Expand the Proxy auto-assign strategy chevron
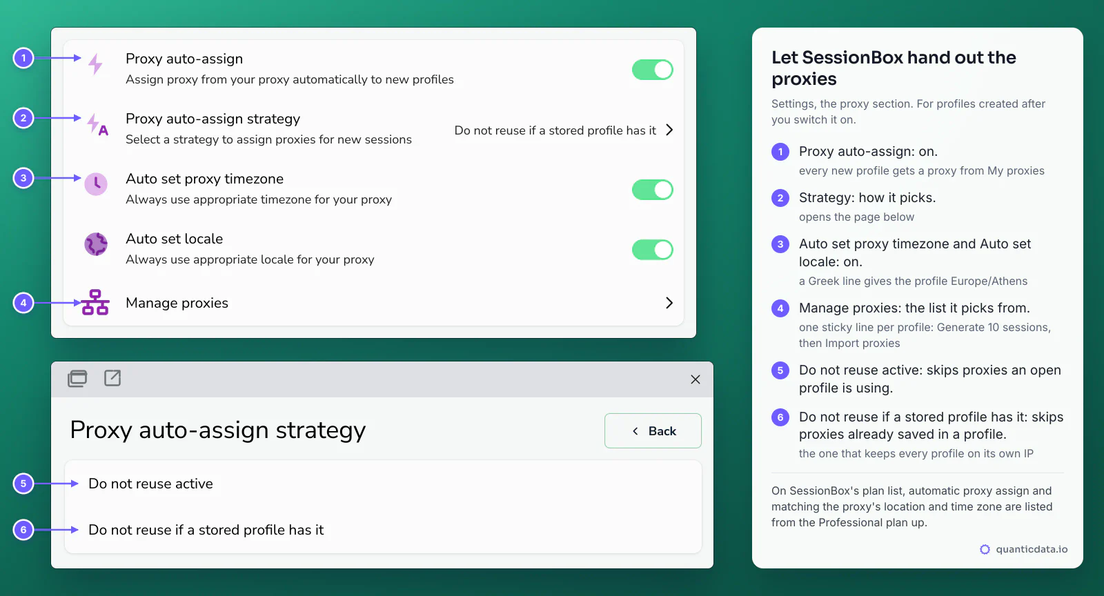Screen dimensions: 1104x596 click(x=669, y=130)
